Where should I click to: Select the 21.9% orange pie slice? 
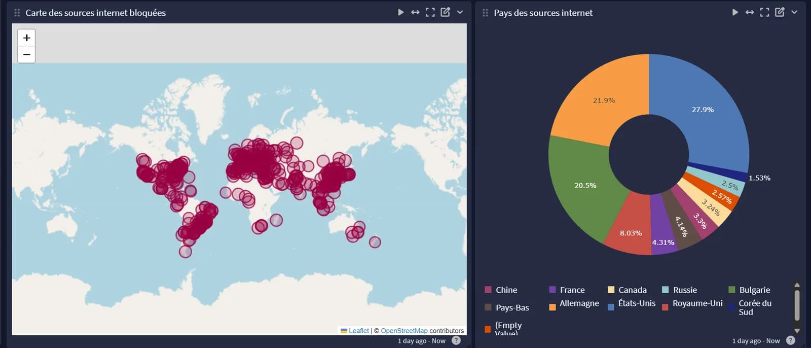(x=603, y=100)
